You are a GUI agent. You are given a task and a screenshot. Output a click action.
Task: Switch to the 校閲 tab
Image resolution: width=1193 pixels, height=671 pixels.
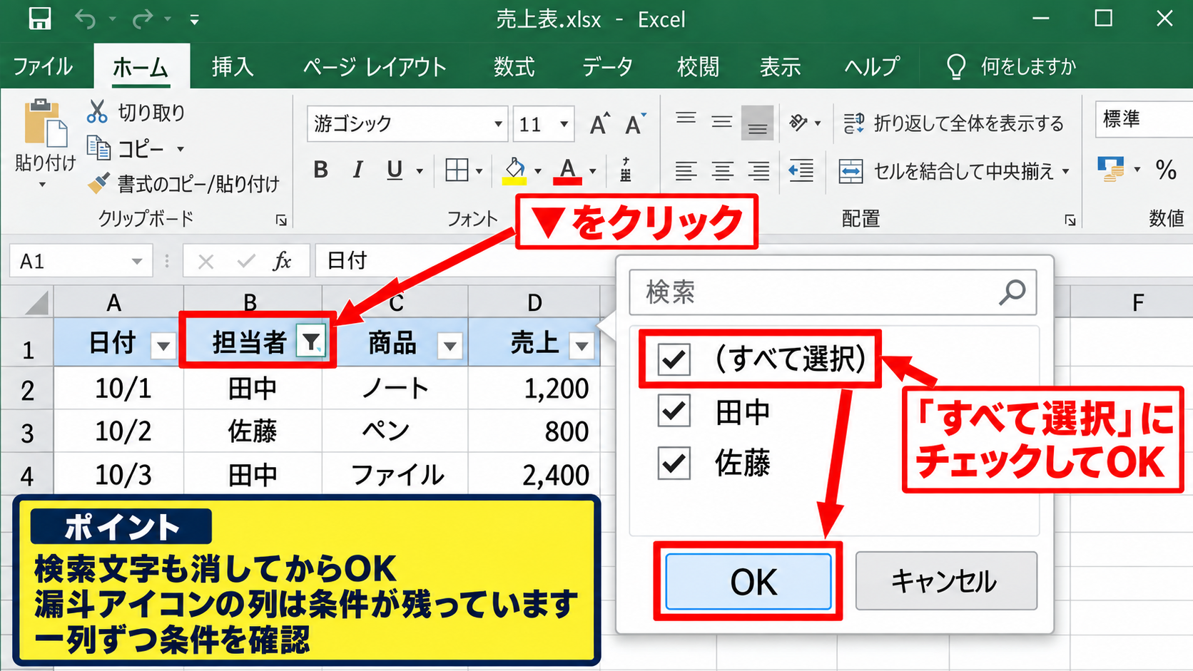coord(698,66)
